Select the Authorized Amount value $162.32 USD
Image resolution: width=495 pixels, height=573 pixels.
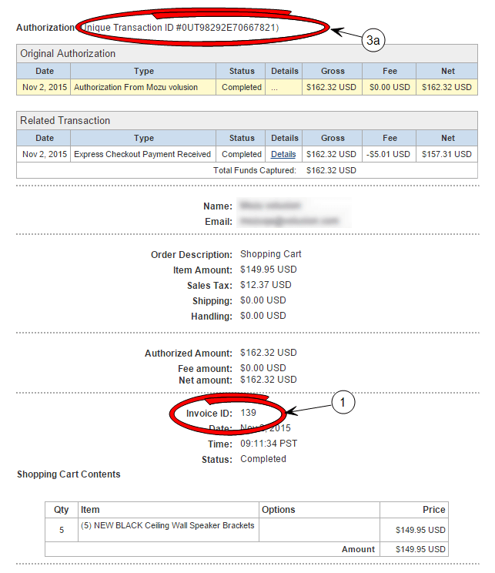(x=269, y=353)
